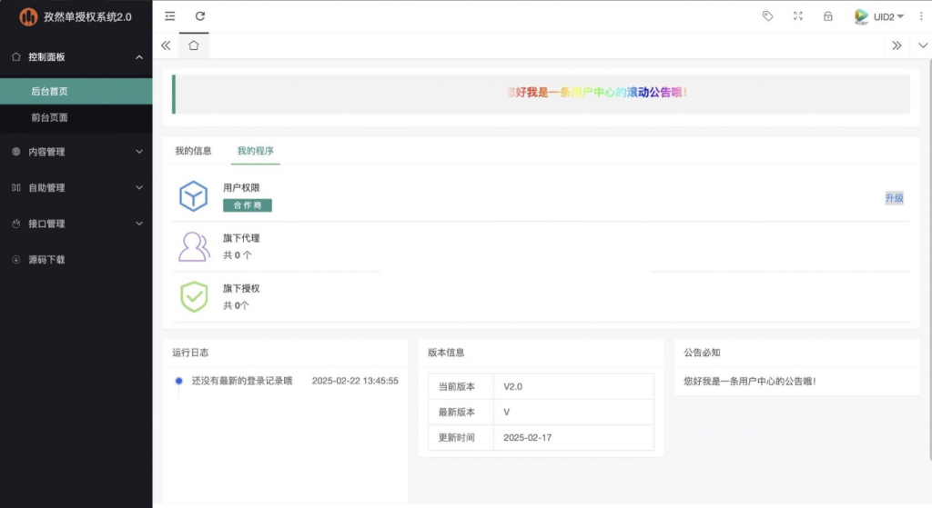The image size is (932, 508).
Task: Collapse the 控制面板 menu chevron
Action: [x=139, y=57]
